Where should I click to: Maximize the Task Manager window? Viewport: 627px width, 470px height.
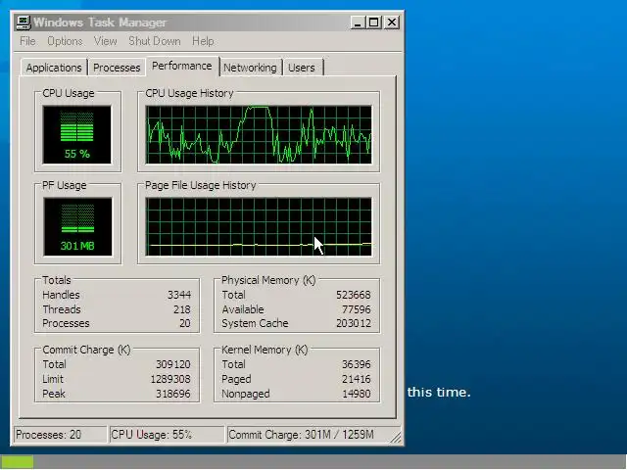(x=373, y=23)
